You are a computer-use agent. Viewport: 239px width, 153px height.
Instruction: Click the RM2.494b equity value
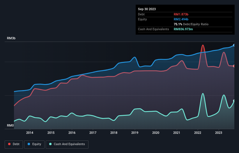click(x=181, y=19)
